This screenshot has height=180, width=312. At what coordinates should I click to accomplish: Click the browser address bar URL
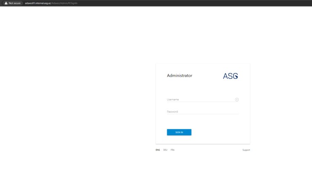(x=51, y=3)
